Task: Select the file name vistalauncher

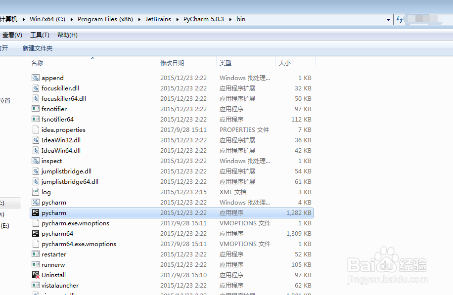Action: (60, 286)
